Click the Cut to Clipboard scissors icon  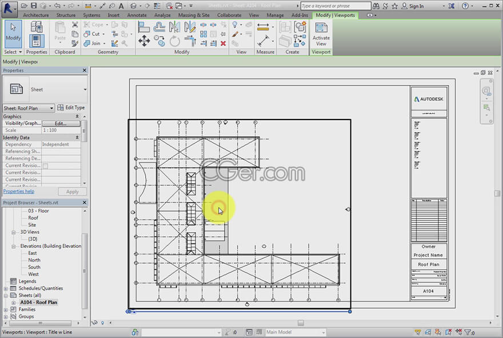coord(75,25)
